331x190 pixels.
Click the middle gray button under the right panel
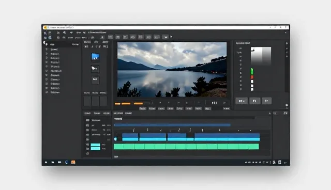(254, 101)
